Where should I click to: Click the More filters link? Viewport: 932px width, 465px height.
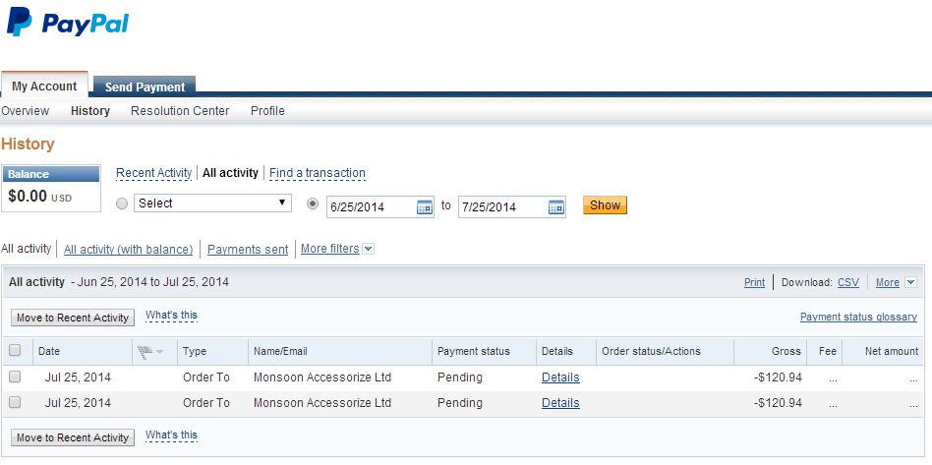pos(330,249)
